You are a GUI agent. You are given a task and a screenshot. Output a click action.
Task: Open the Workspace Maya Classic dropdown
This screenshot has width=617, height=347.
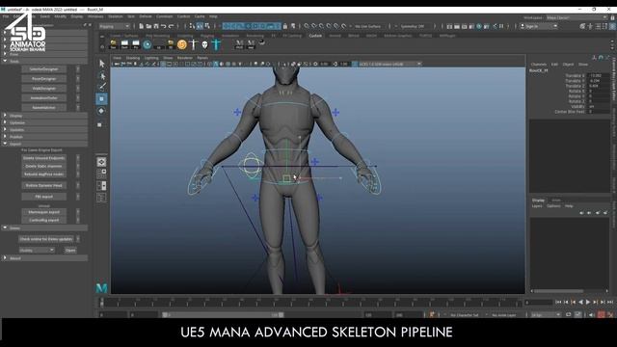coord(577,17)
